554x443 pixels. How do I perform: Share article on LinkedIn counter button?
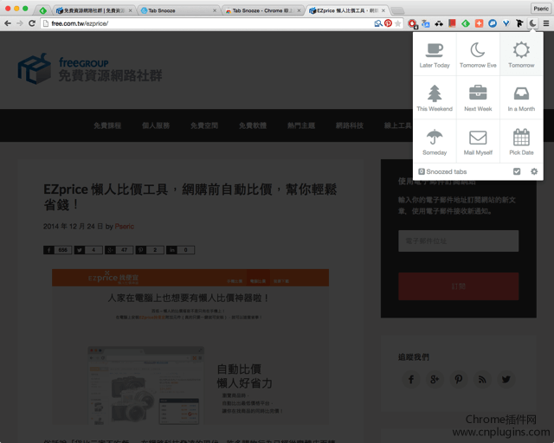[x=181, y=250]
